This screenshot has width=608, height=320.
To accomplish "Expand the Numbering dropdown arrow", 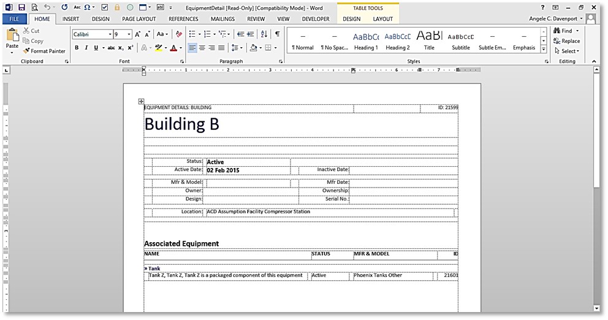I will point(215,34).
